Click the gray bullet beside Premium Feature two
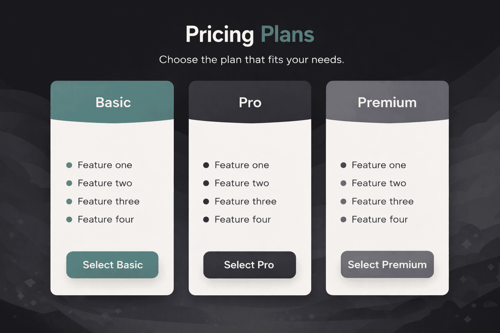The width and height of the screenshot is (500, 333). [343, 183]
